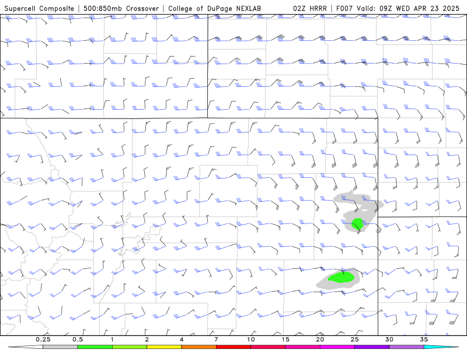Click the legend value label "2"
Viewport: 467px width, 350px height.
pyautogui.click(x=147, y=339)
